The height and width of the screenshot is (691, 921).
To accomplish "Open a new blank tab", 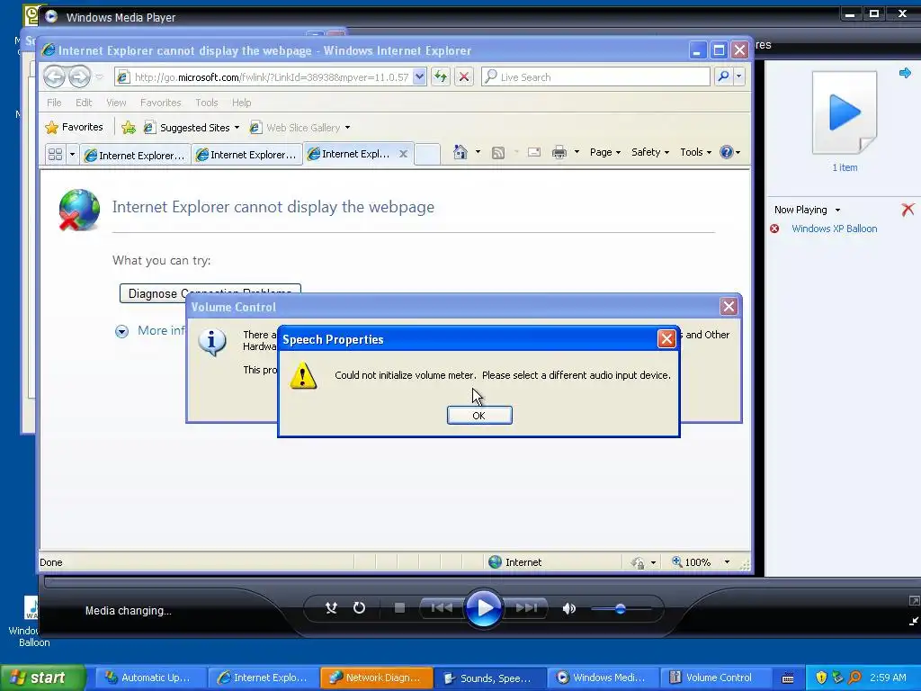I will click(x=427, y=155).
